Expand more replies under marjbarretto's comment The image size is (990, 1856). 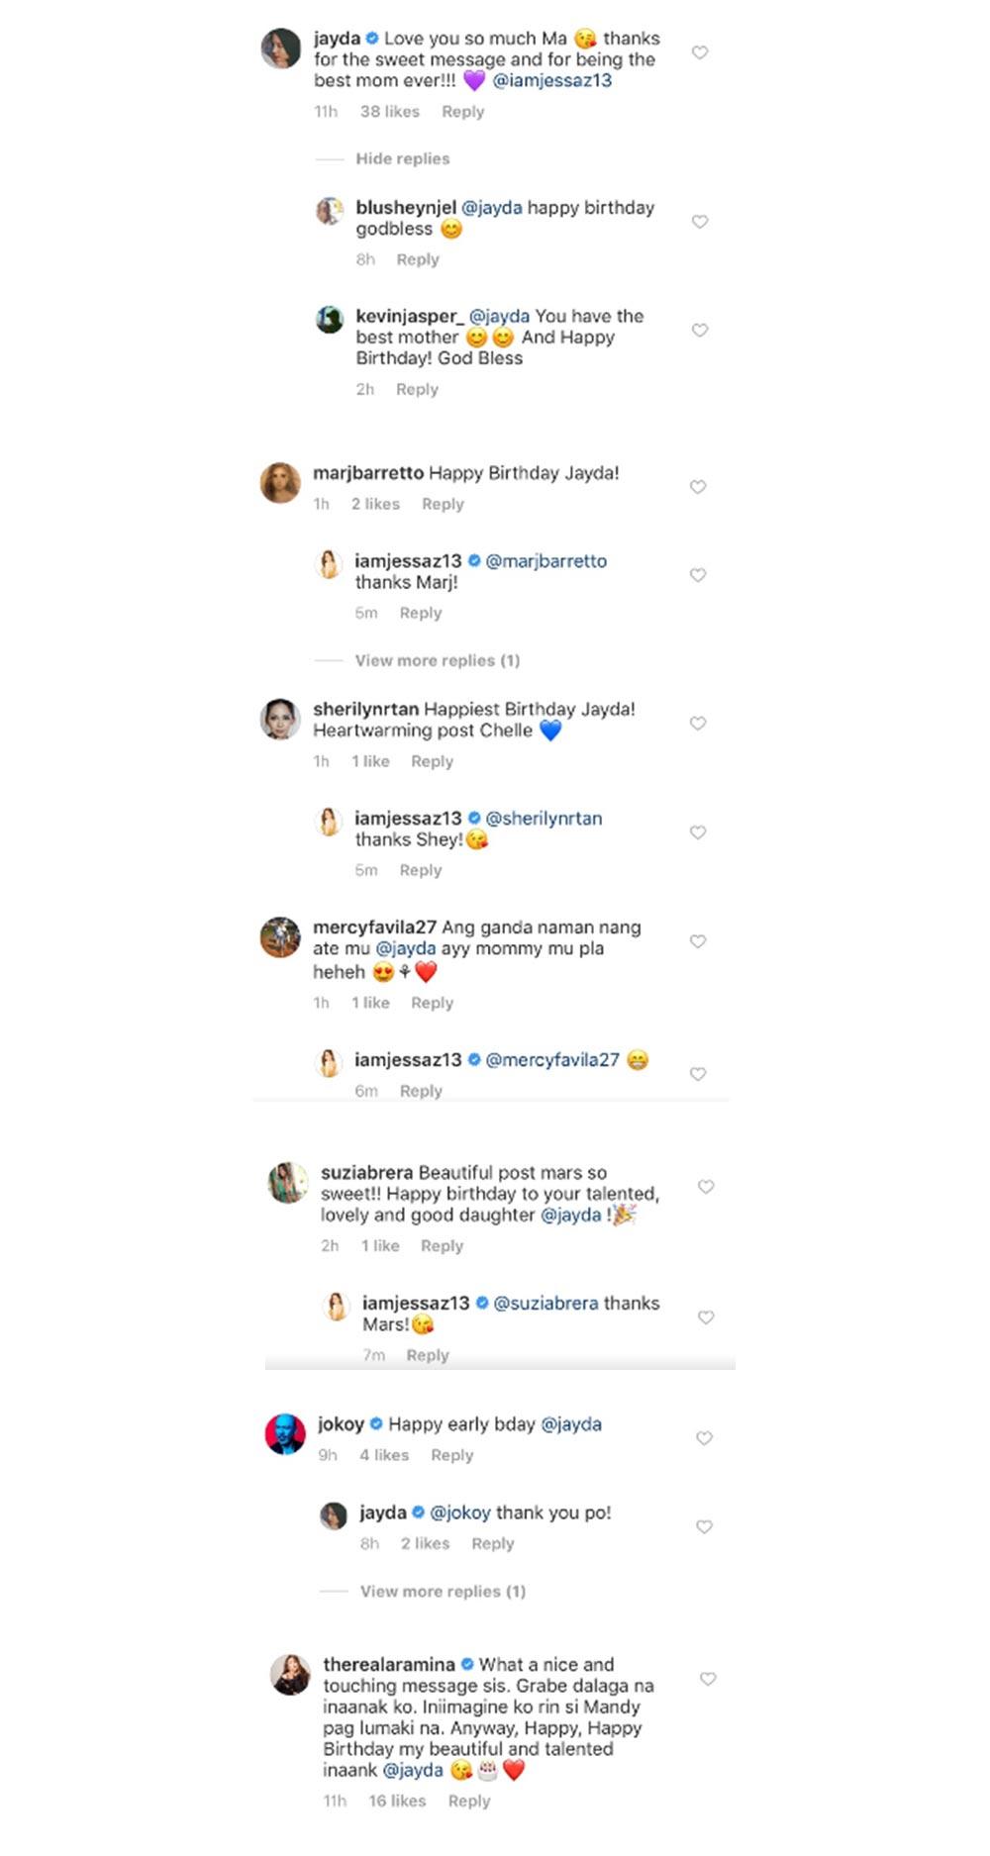[437, 660]
